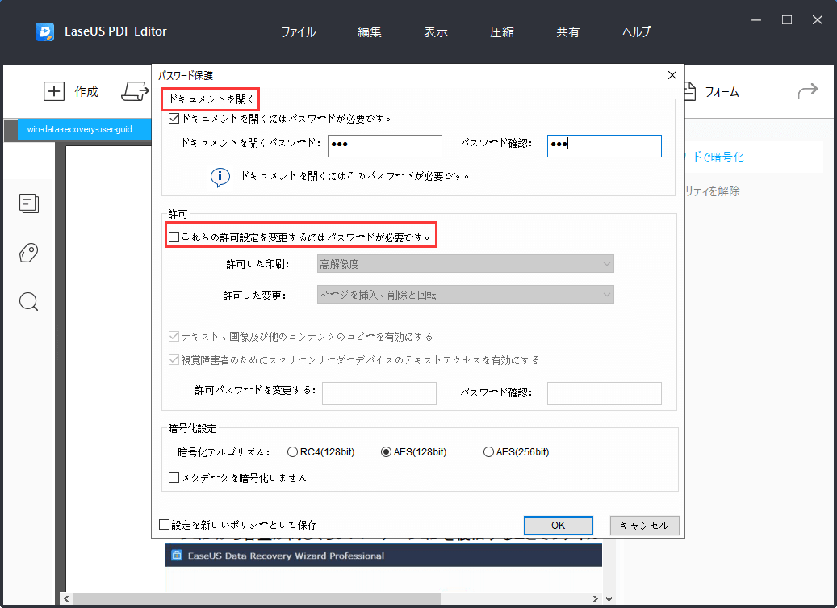Select the AES(256bit) encryption algorithm
The height and width of the screenshot is (608, 837).
click(488, 451)
